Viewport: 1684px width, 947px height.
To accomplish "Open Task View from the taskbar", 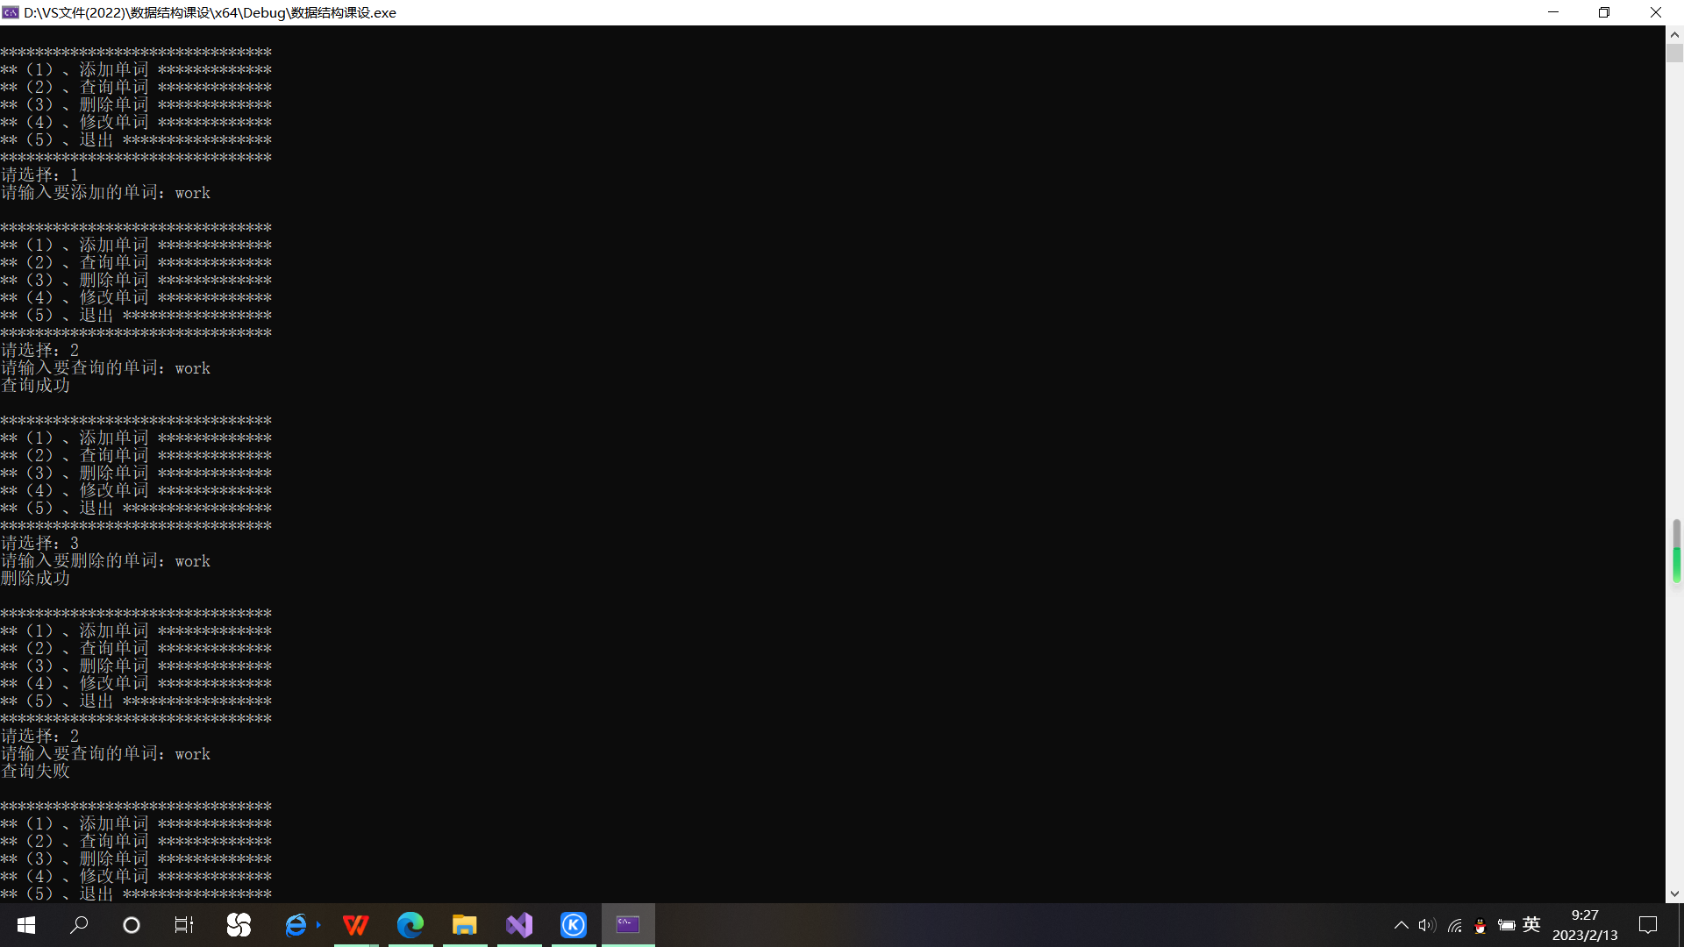I will [184, 925].
